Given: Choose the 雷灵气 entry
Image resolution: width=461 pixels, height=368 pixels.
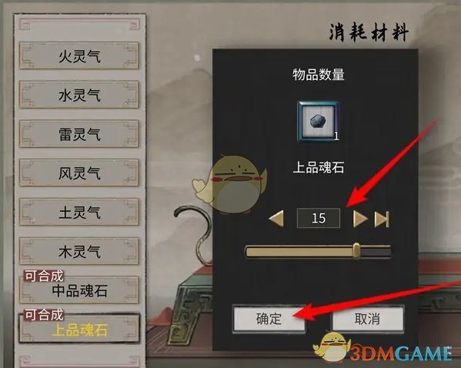Looking at the screenshot, I should pyautogui.click(x=79, y=134).
